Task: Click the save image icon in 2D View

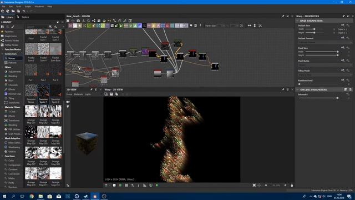Action: tap(111, 94)
